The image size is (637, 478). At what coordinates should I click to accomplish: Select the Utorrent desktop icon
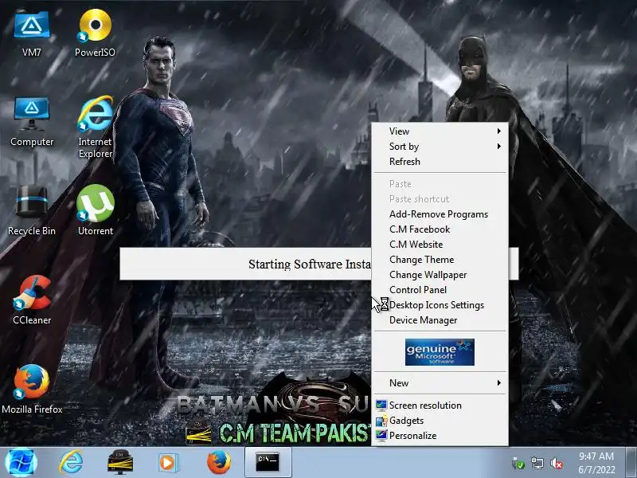[95, 211]
